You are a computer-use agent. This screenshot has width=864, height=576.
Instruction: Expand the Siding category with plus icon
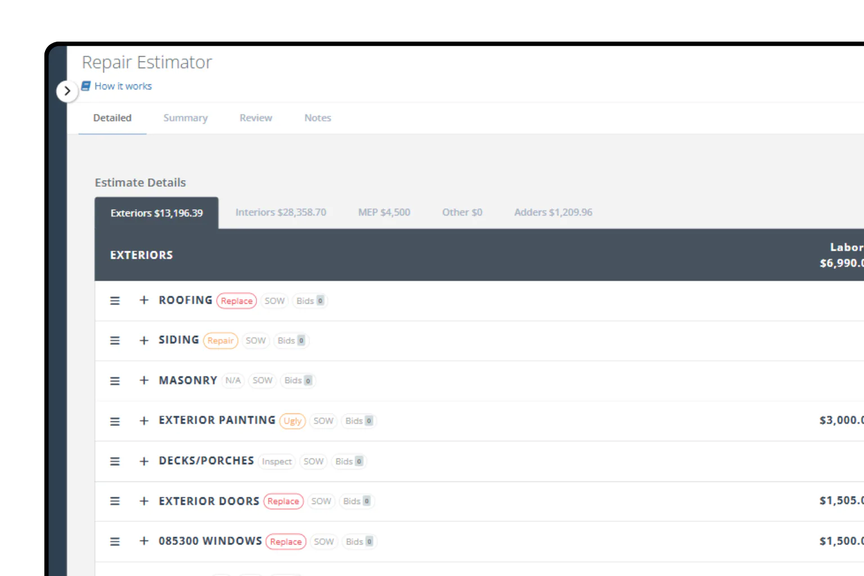144,340
